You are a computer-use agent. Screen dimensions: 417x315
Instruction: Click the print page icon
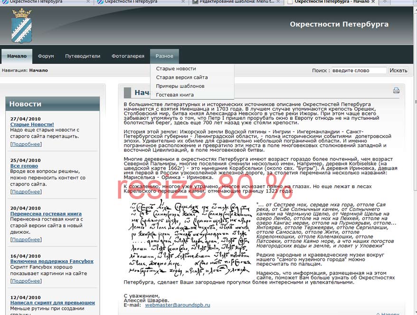396,91
